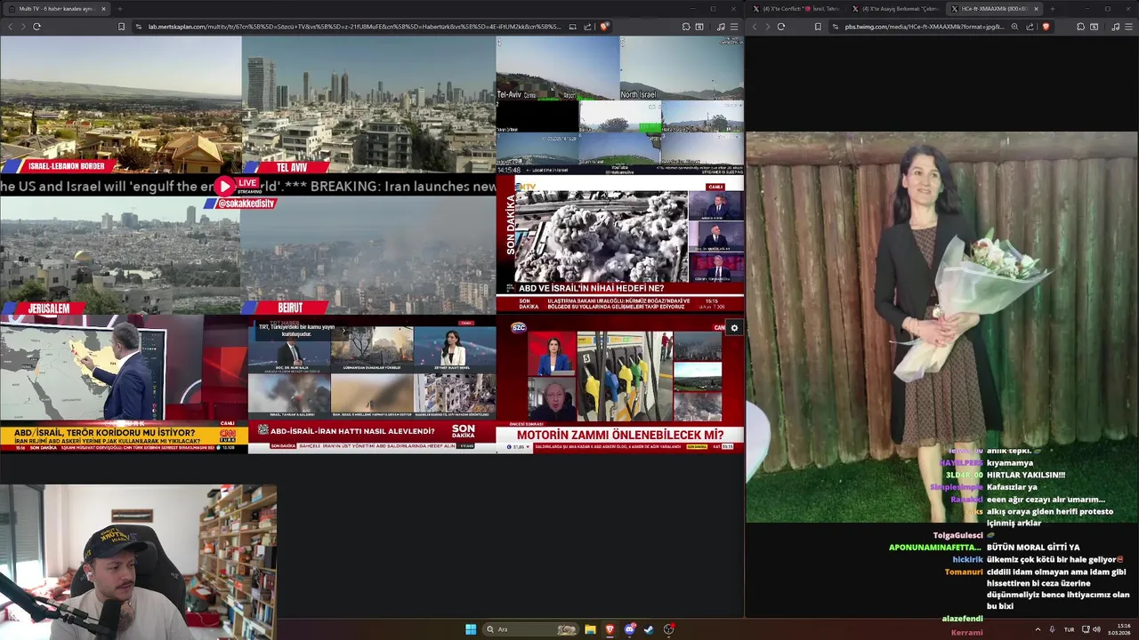Screen dimensions: 1139x640
Task: Open Discord from the taskbar
Action: 629,629
